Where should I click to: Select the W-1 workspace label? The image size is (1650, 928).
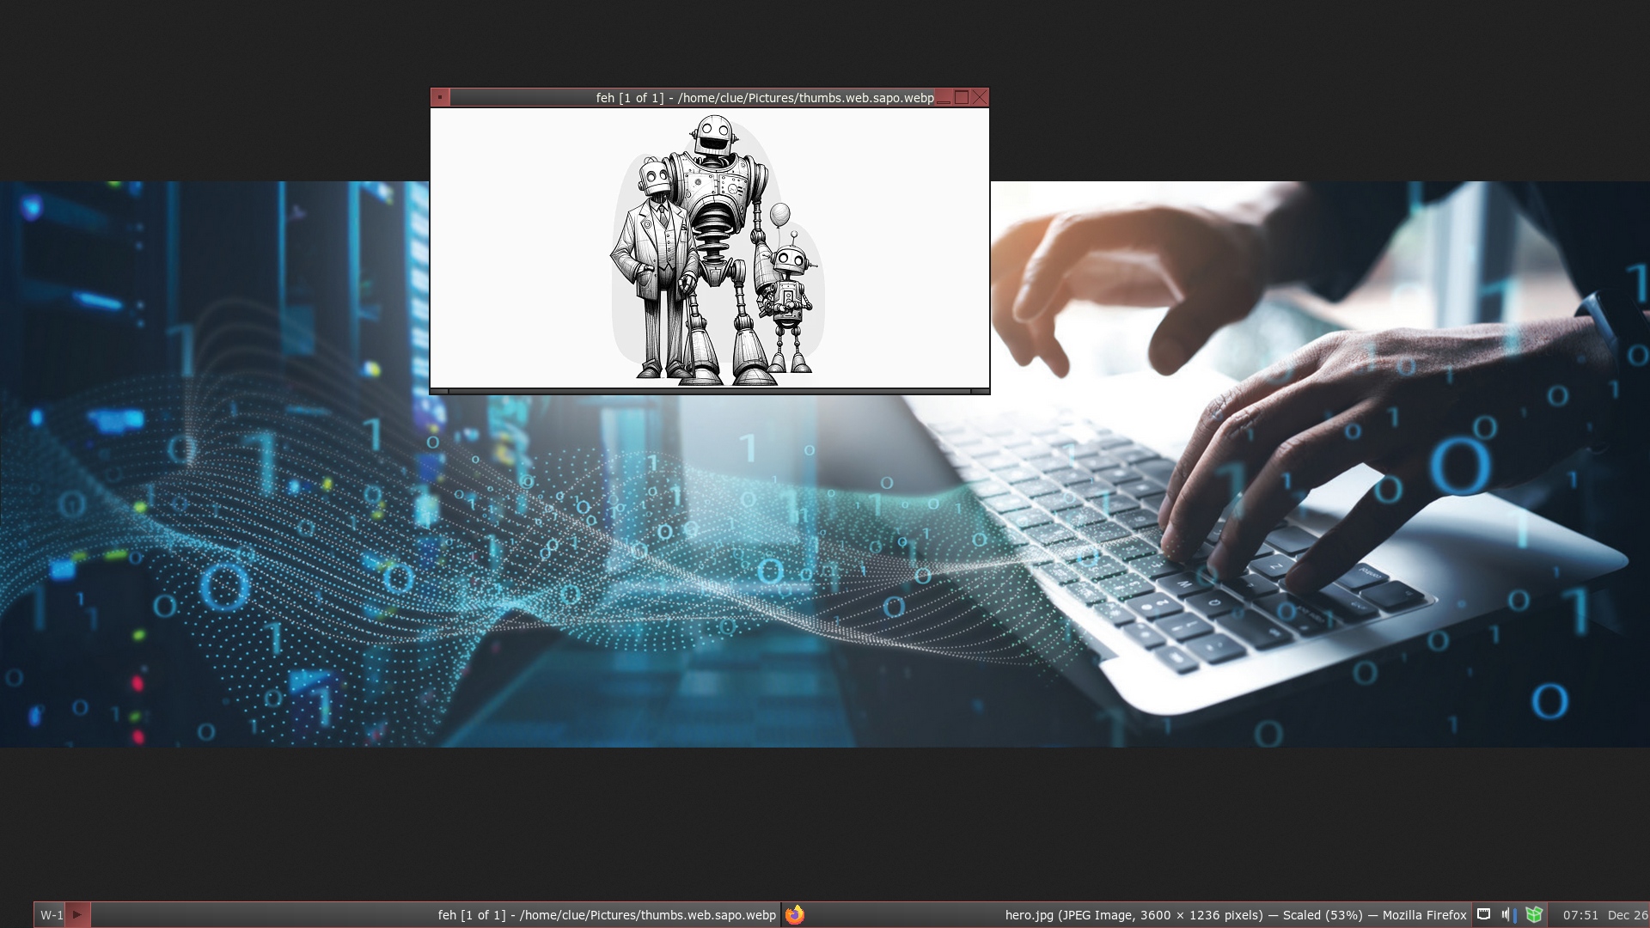tap(51, 915)
